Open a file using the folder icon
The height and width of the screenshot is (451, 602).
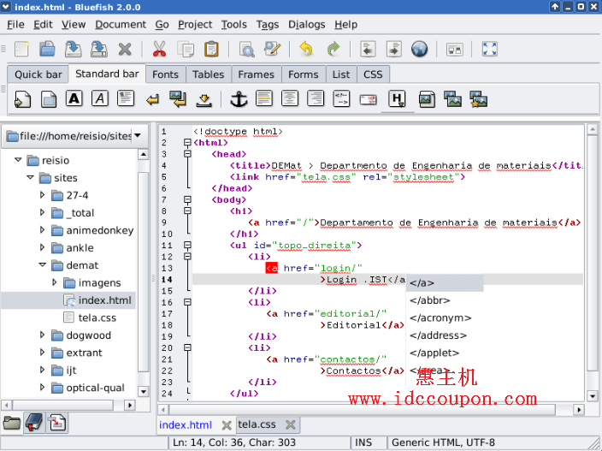click(x=47, y=49)
